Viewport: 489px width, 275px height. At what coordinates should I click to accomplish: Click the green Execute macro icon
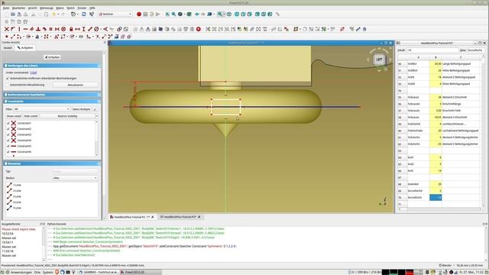click(158, 14)
